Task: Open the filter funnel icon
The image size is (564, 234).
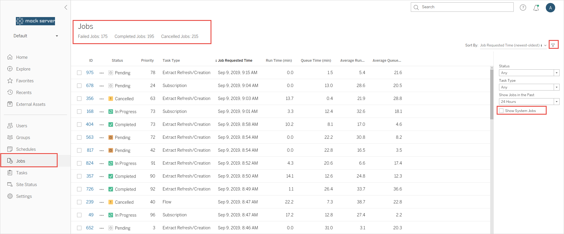Action: coord(553,45)
